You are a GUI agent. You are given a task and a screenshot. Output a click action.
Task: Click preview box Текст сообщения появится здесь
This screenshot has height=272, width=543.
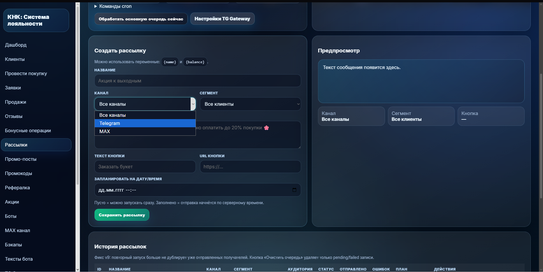(x=421, y=81)
